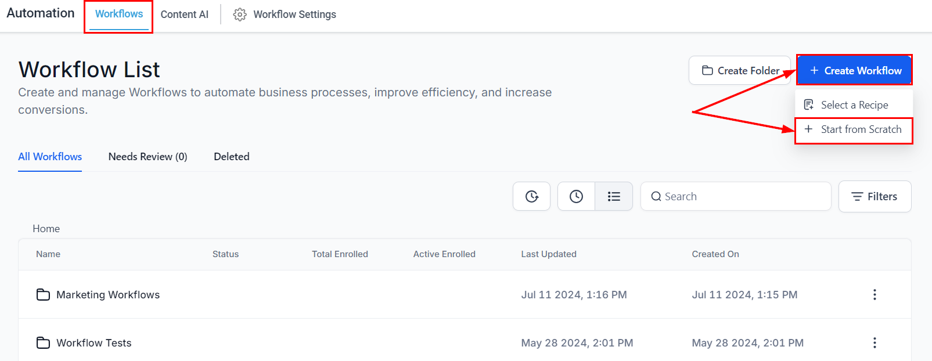Choose Select a Recipe option
Viewport: 932px width, 361px height.
pos(854,105)
